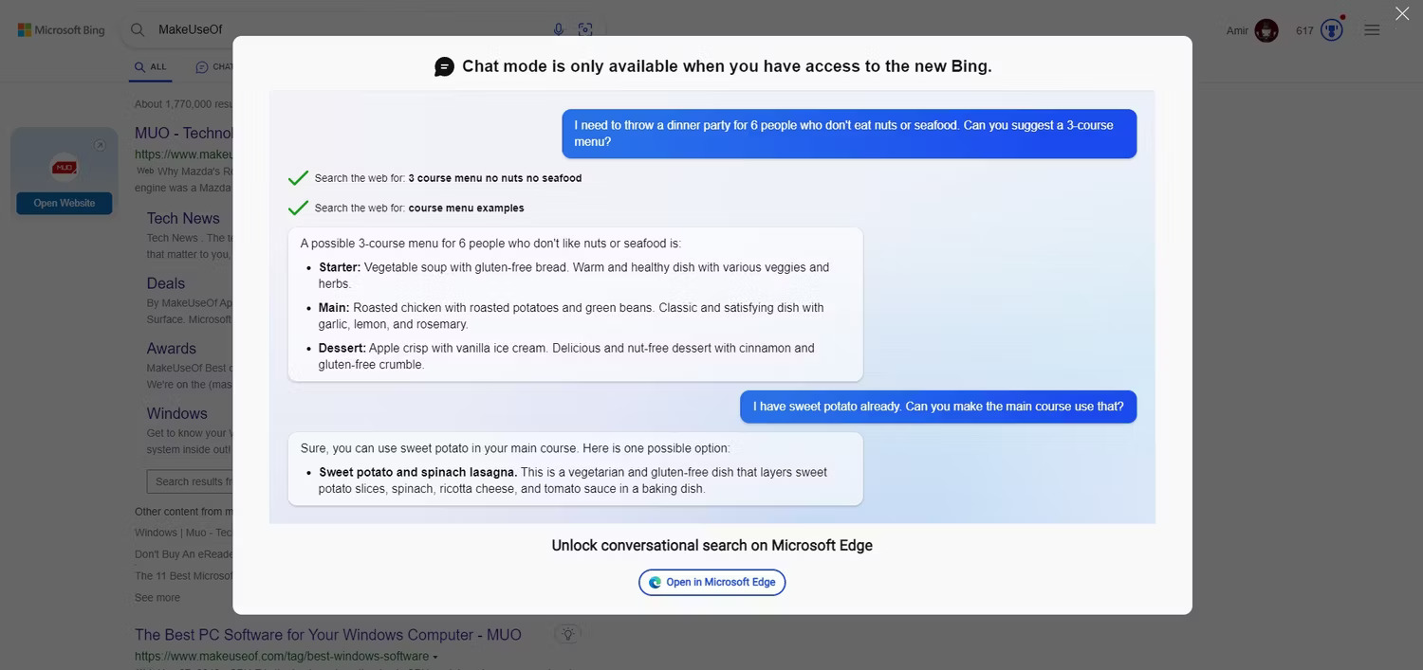Click the lightbulb icon beside Best PC Software result

567,634
